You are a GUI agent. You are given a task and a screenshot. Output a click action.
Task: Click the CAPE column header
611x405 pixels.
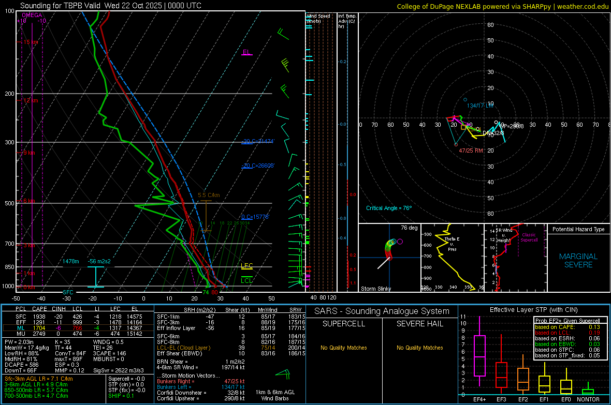coord(39,309)
